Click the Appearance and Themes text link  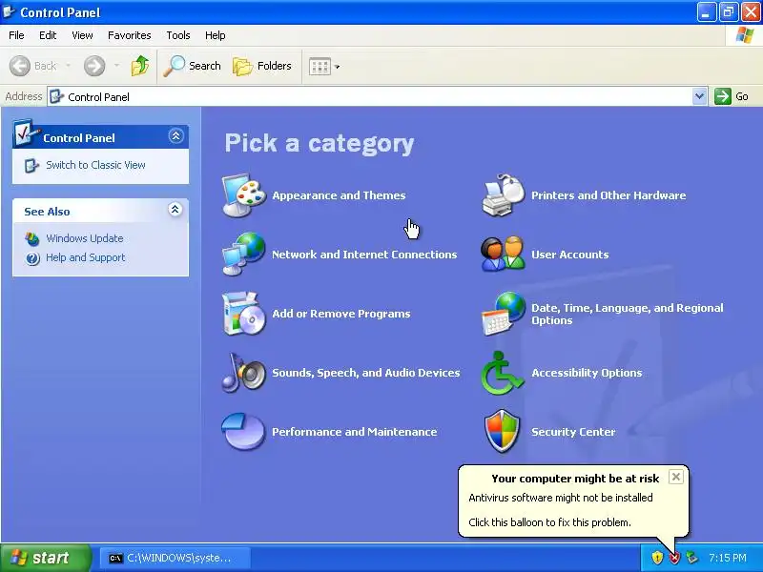[339, 195]
